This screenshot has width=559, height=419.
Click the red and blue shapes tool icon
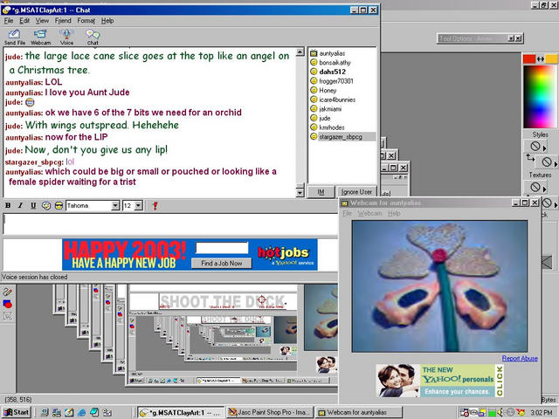(x=8, y=304)
